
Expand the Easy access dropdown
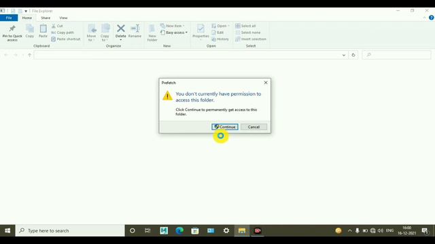pos(174,33)
